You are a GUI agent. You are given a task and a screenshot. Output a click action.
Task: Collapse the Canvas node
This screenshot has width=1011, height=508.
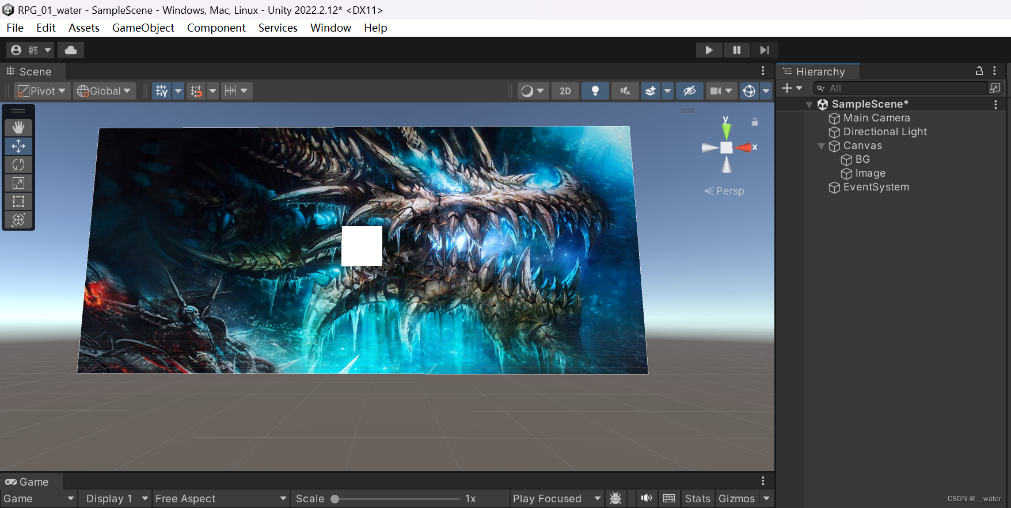click(821, 146)
